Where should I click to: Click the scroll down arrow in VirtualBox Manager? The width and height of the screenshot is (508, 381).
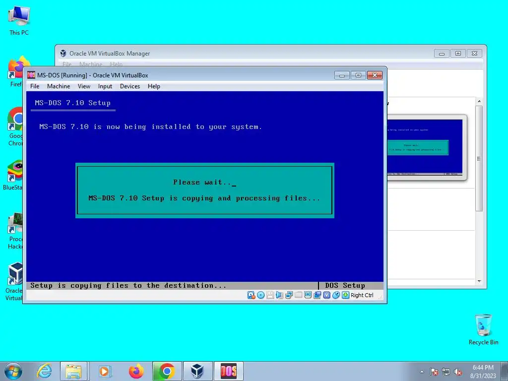point(479,281)
